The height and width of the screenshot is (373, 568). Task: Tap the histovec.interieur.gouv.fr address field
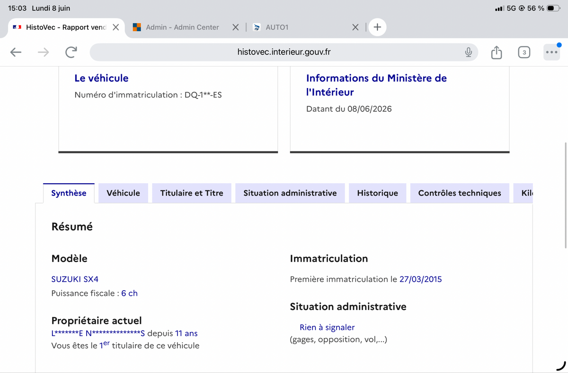click(x=284, y=52)
